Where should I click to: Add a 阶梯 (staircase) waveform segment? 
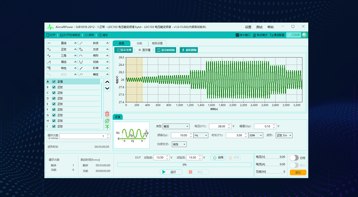click(x=94, y=68)
